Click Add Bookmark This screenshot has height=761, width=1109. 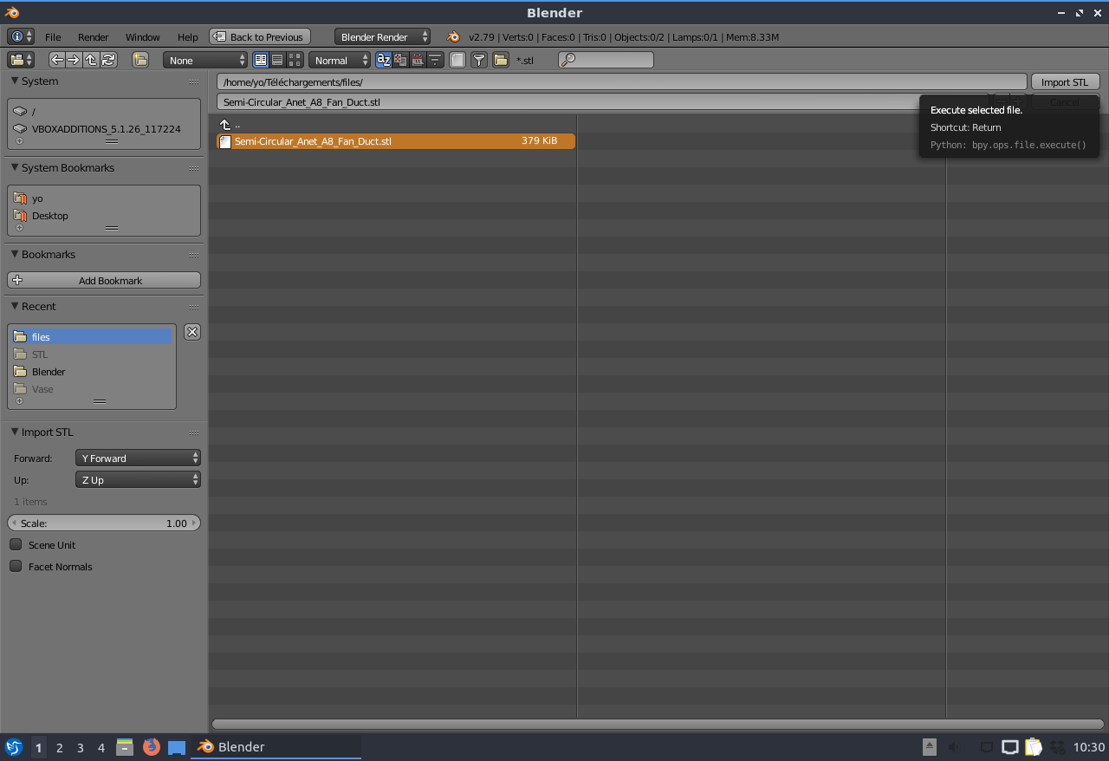(x=104, y=280)
